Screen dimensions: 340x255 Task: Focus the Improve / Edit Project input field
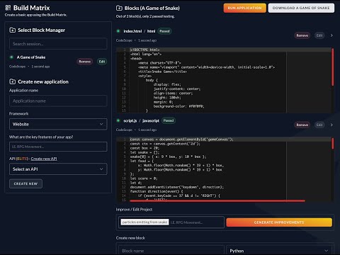(x=171, y=222)
